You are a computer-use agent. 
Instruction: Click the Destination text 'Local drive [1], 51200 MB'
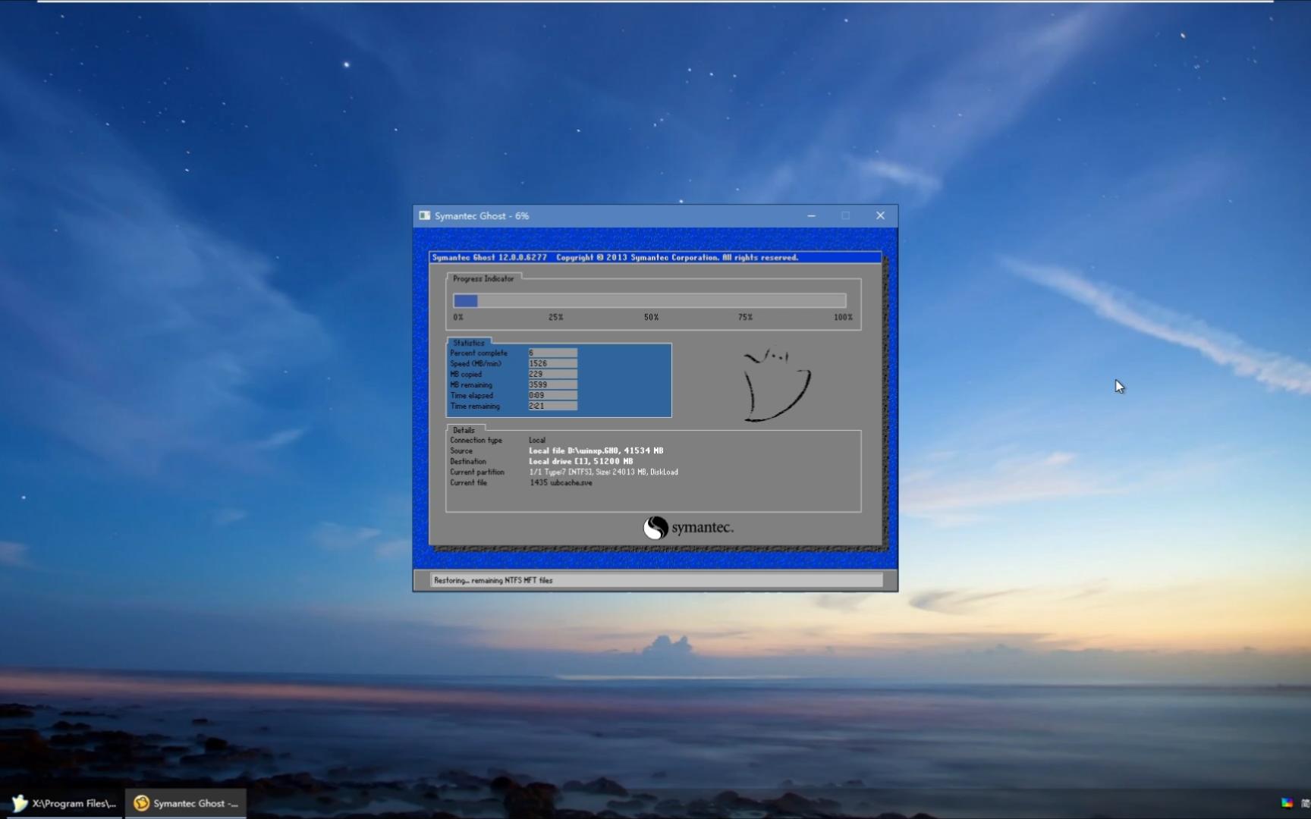pyautogui.click(x=580, y=461)
